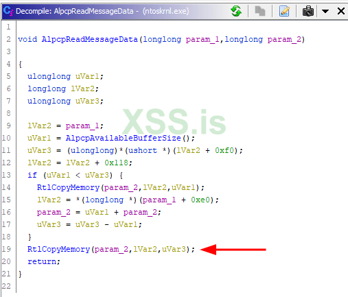Select param_2 in the function signature
The height and width of the screenshot is (297, 348).
click(284, 39)
